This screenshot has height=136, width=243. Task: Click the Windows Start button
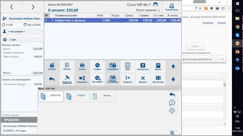237,3
